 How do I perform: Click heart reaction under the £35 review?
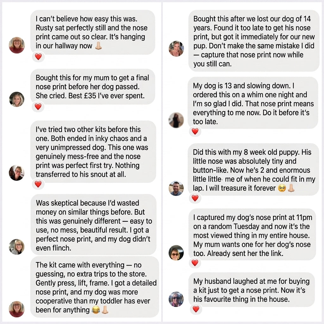click(38, 107)
